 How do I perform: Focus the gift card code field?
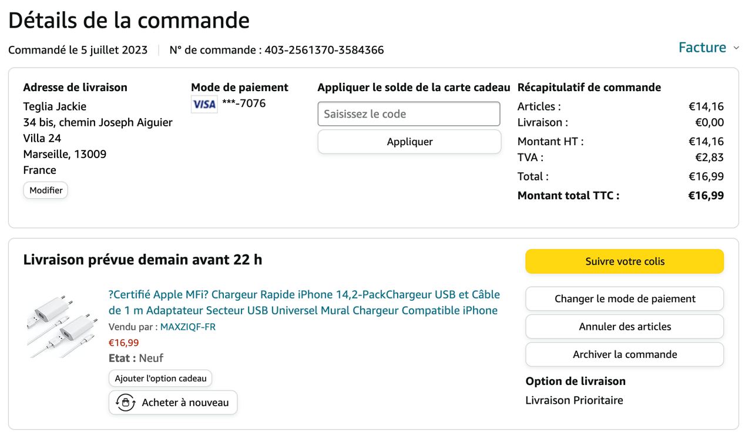(x=409, y=114)
